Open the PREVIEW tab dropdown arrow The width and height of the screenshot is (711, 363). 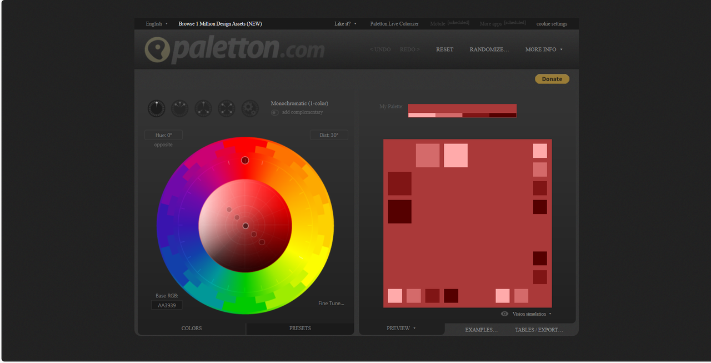414,329
